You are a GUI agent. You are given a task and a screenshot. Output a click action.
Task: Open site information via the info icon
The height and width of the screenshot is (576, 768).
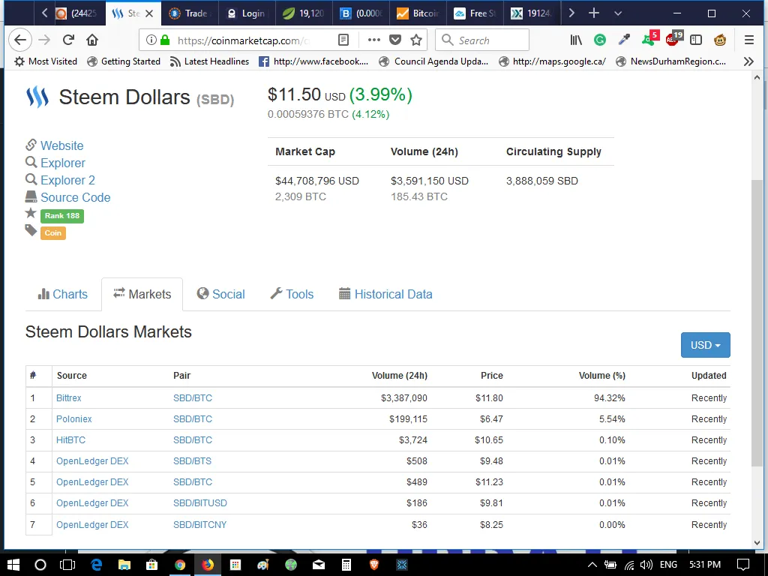click(x=151, y=40)
